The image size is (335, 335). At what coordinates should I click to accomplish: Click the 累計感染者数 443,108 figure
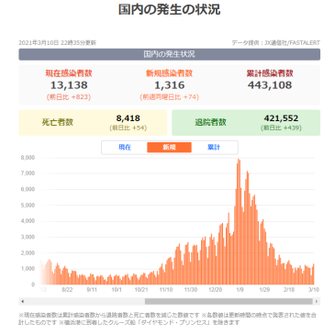[270, 85]
